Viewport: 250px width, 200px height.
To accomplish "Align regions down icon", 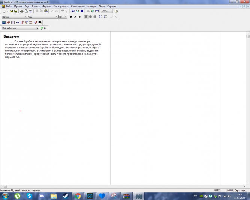I will click(66, 11).
